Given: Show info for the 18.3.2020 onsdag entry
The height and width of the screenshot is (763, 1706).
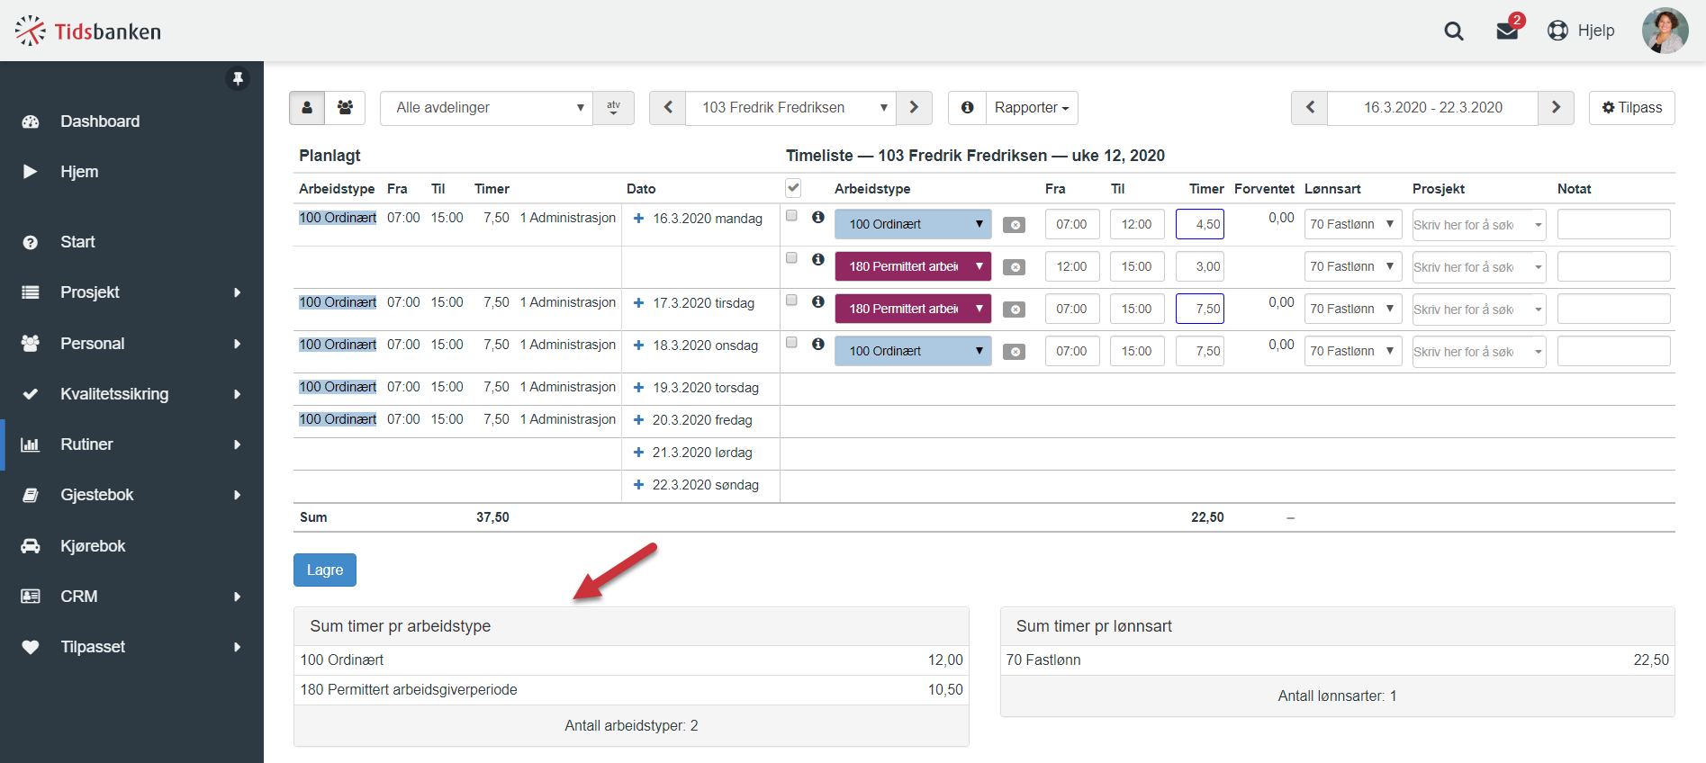Looking at the screenshot, I should [817, 344].
